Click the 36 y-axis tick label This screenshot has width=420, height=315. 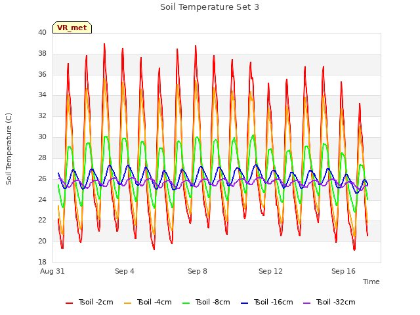[42, 74]
